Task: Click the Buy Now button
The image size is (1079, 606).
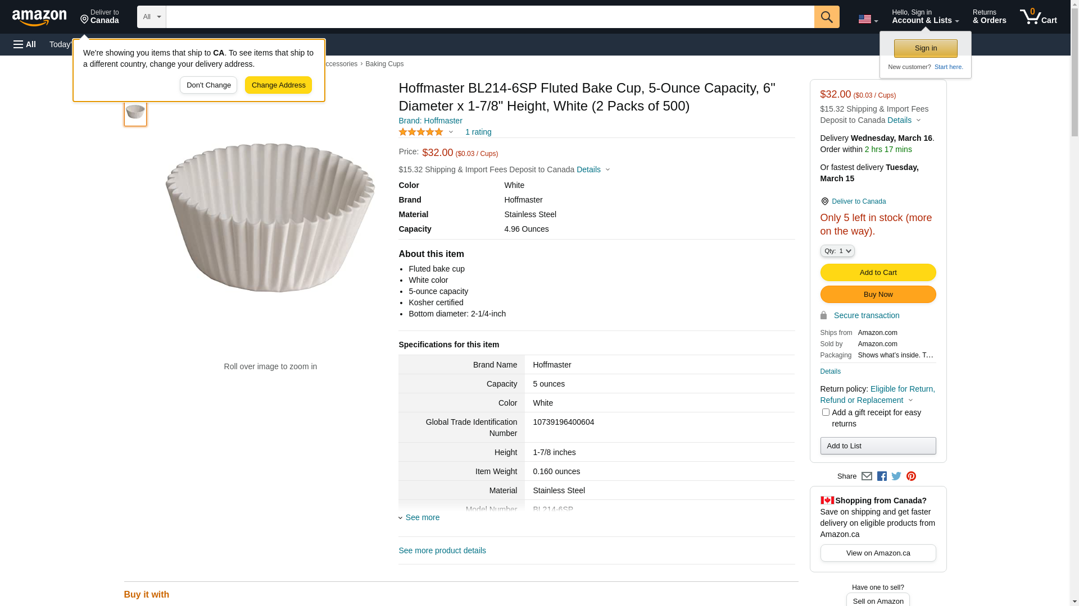Action: tap(878, 295)
